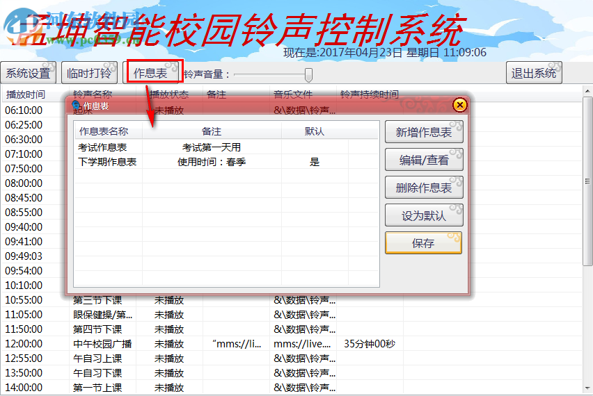The width and height of the screenshot is (593, 396).
Task: Click the 铃声音量 volume slider handle
Action: [x=308, y=75]
